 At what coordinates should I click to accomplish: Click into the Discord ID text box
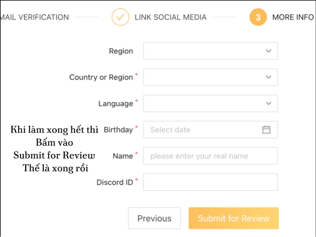point(210,182)
